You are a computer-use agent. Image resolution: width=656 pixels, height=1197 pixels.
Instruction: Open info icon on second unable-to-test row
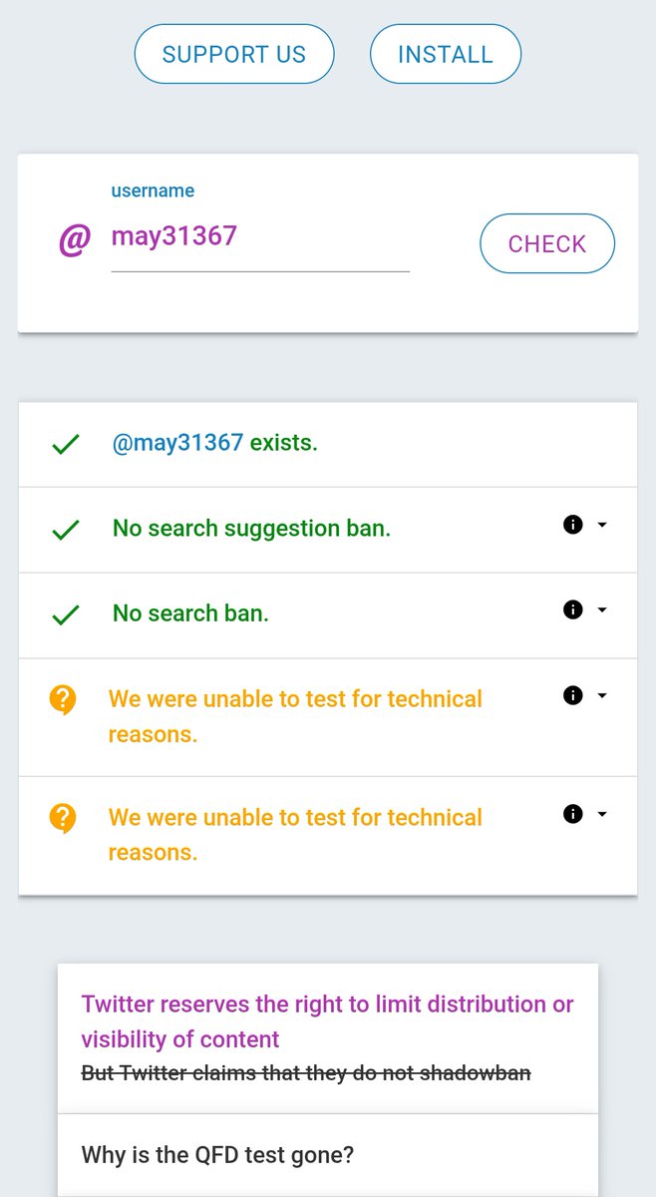click(x=572, y=814)
